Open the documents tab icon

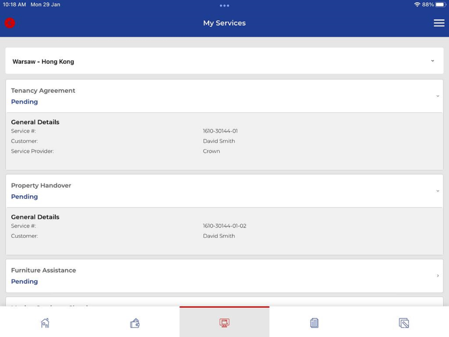pos(314,323)
